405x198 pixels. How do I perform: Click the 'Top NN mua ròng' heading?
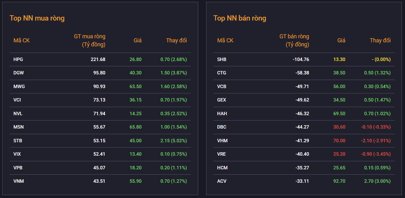pos(37,18)
